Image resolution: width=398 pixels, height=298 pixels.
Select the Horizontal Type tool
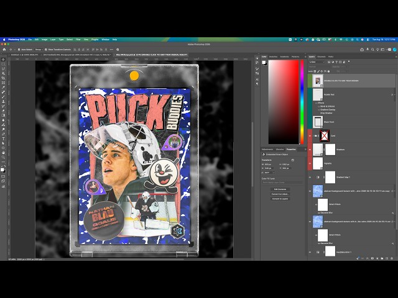tap(3, 138)
